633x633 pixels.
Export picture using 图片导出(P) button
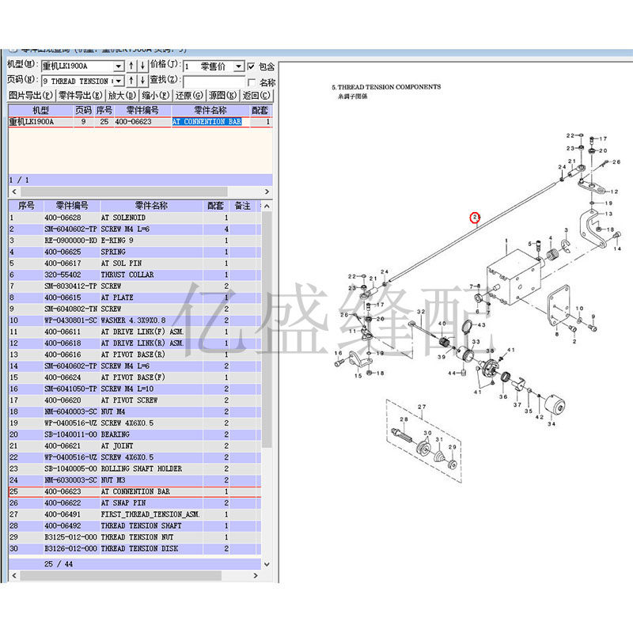33,94
